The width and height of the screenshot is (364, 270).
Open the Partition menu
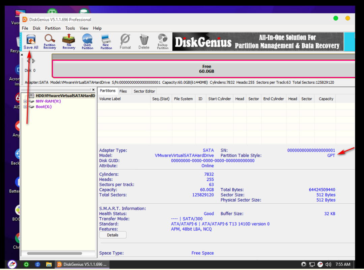pyautogui.click(x=53, y=28)
